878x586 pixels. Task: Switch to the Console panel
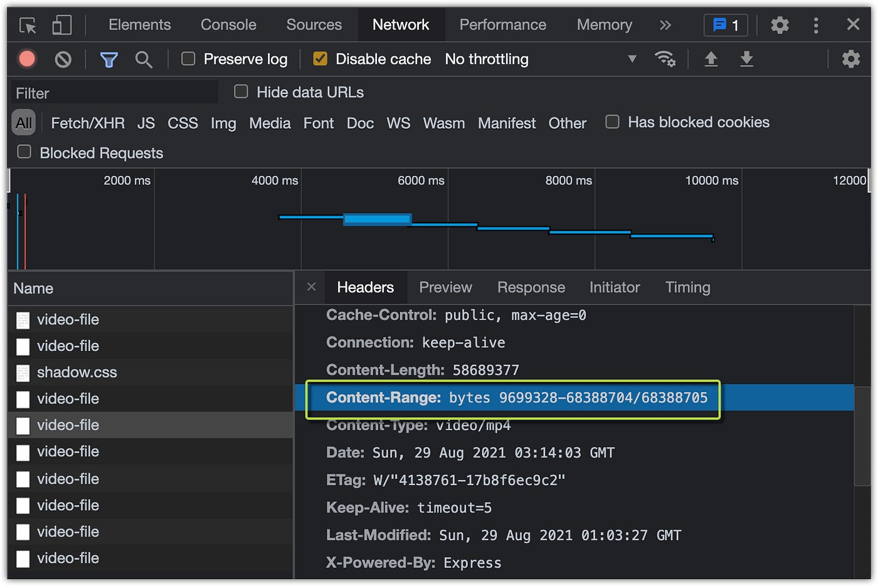click(x=228, y=24)
